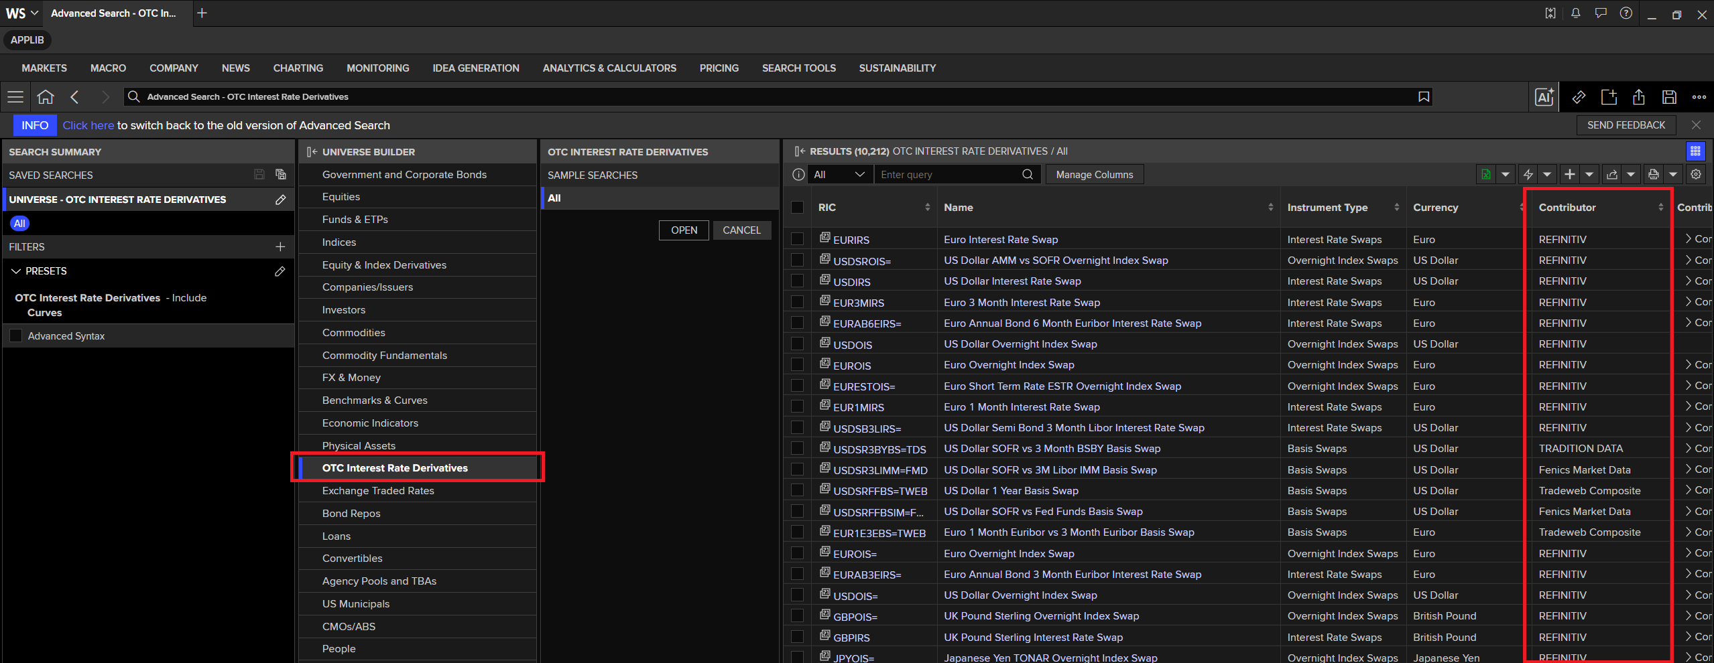
Task: Open a new tab with the plus button
Action: pyautogui.click(x=202, y=13)
